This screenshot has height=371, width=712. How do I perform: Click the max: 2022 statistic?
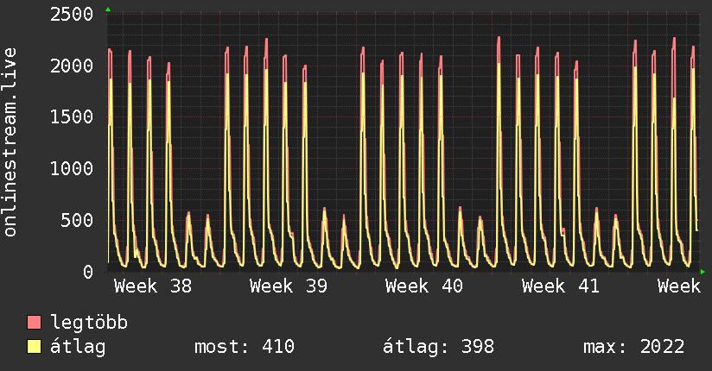634,347
